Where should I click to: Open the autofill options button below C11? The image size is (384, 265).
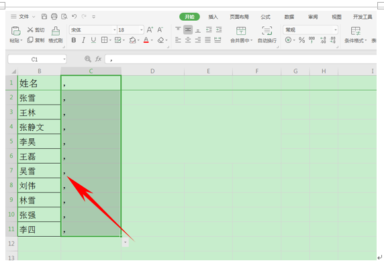point(125,242)
